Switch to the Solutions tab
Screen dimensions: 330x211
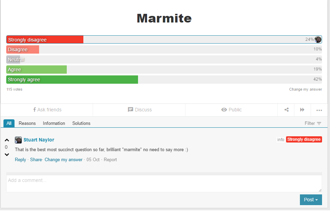click(81, 123)
